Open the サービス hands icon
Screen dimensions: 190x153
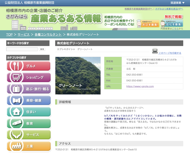point(16,135)
